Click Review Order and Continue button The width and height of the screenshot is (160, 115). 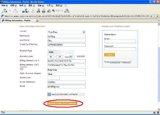(x=62, y=103)
